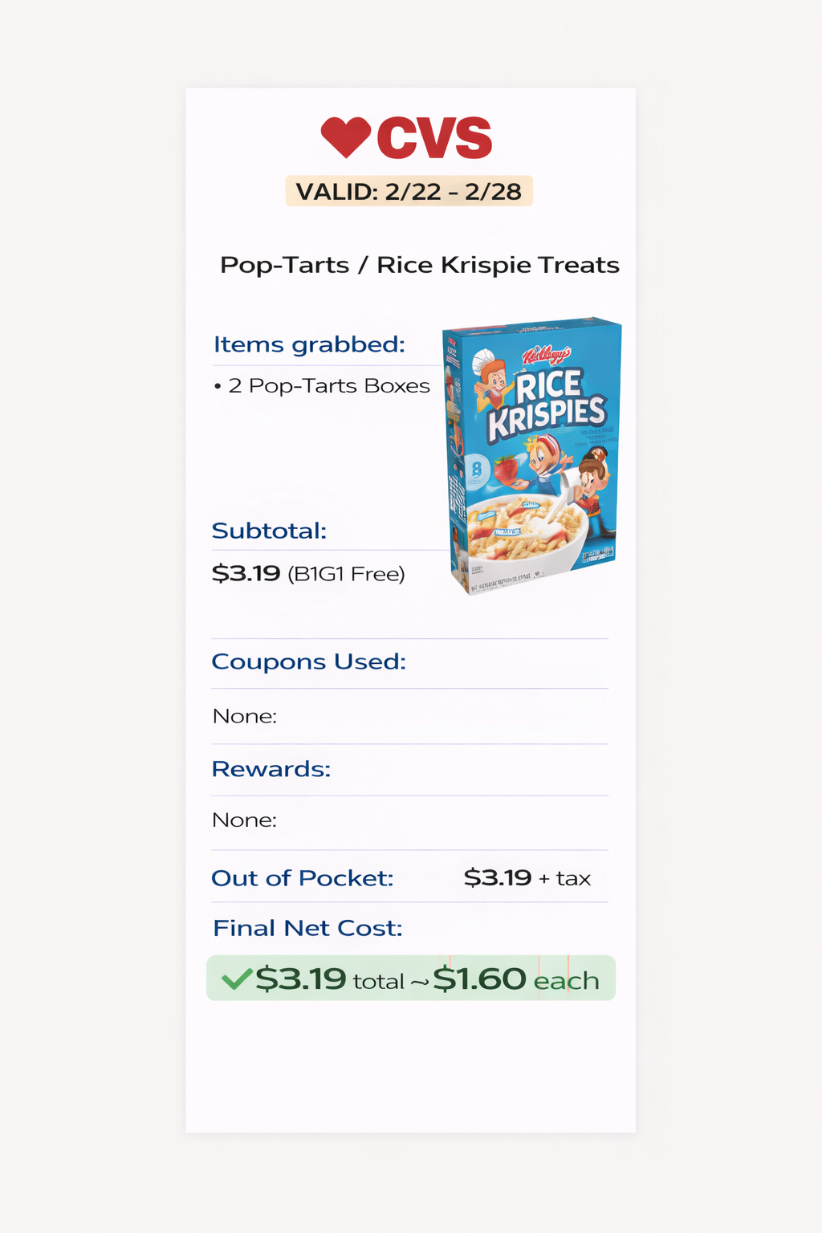Viewport: 822px width, 1233px height.
Task: Click the (B1G1 Free) note
Action: coord(346,574)
